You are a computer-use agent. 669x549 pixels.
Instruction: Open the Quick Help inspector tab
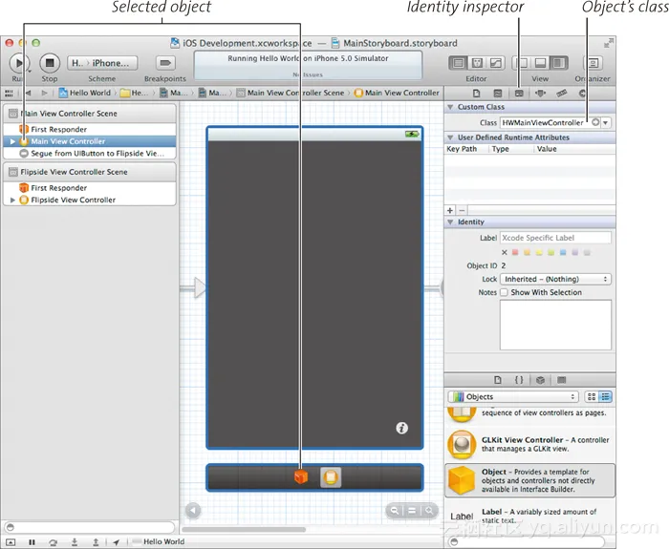click(498, 93)
